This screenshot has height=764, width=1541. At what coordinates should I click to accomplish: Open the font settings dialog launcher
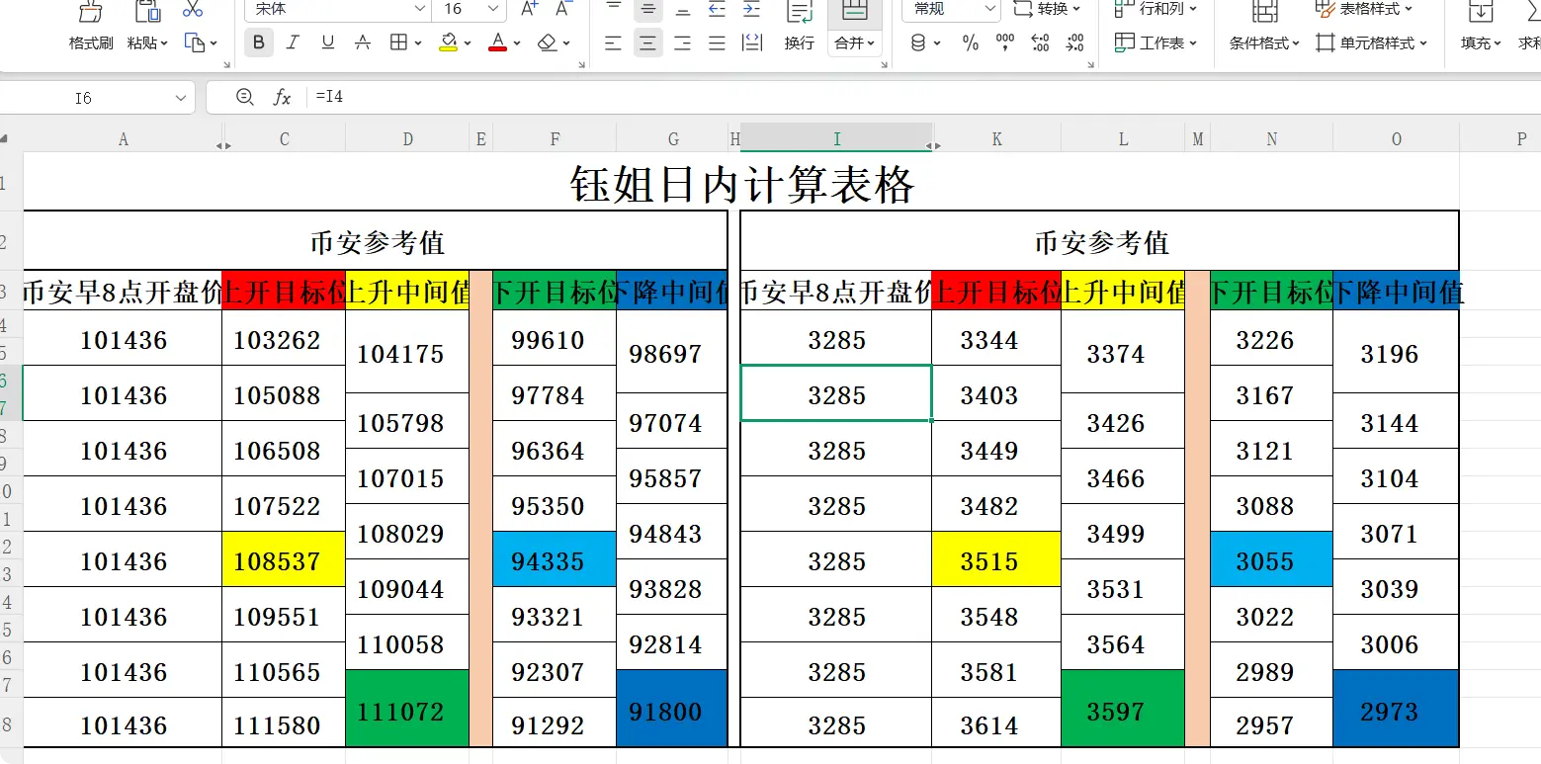click(x=582, y=64)
